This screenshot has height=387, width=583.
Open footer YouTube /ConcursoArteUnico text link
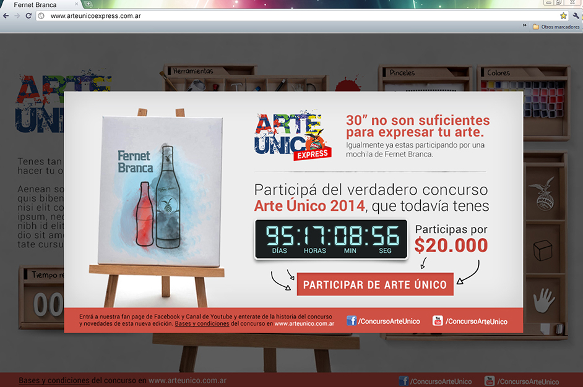tap(529, 381)
